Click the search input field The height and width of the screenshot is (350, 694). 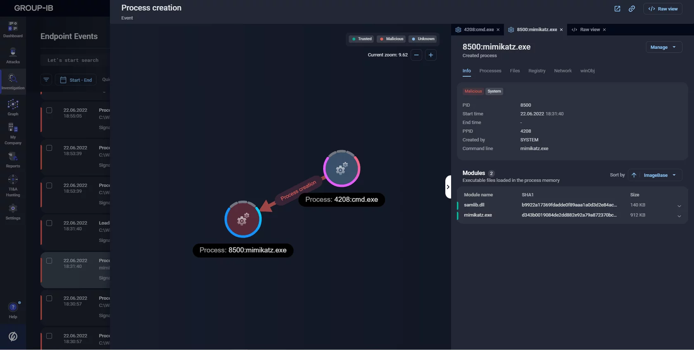(74, 60)
